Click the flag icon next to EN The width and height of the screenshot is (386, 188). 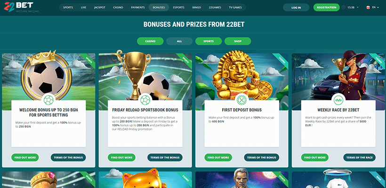tap(368, 8)
